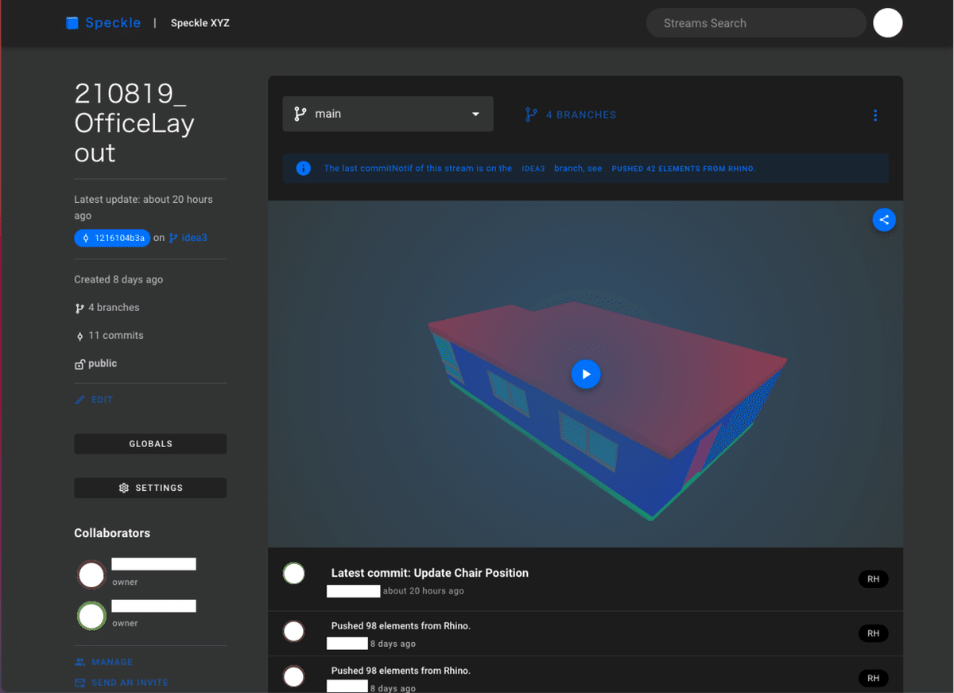The height and width of the screenshot is (693, 954).
Task: Open the PUSHED 42 ELEMENTS FROM RHINO commit link
Action: pyautogui.click(x=683, y=169)
